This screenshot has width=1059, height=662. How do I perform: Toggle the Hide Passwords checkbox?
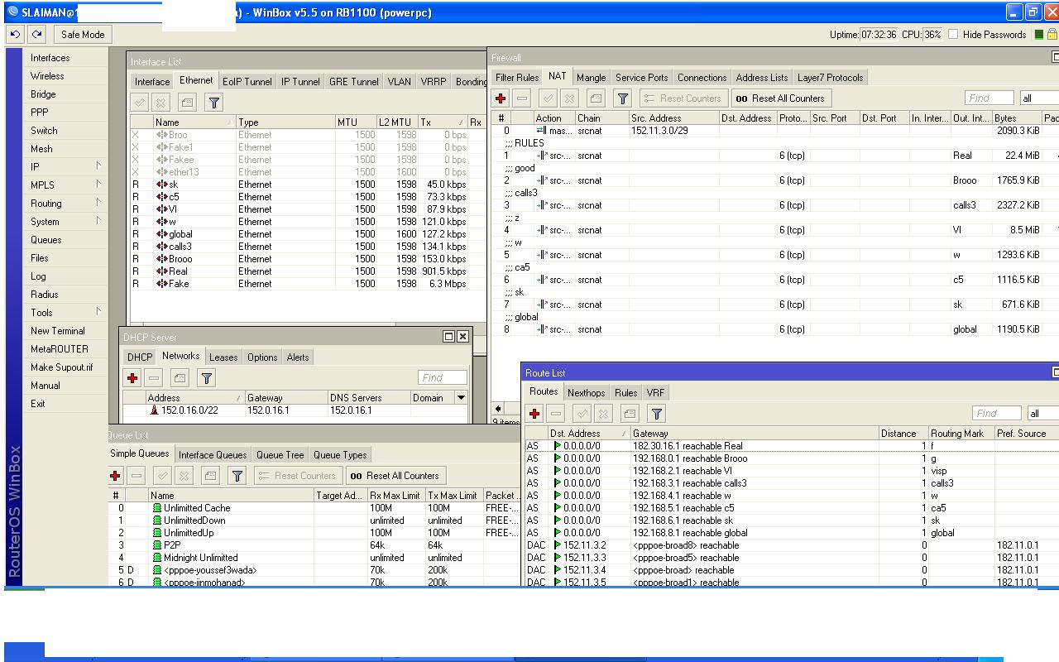953,35
